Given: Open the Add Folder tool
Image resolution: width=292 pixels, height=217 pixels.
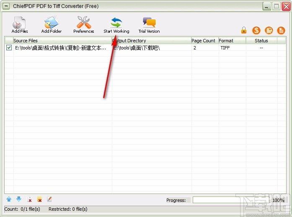Looking at the screenshot, I should pyautogui.click(x=52, y=25).
